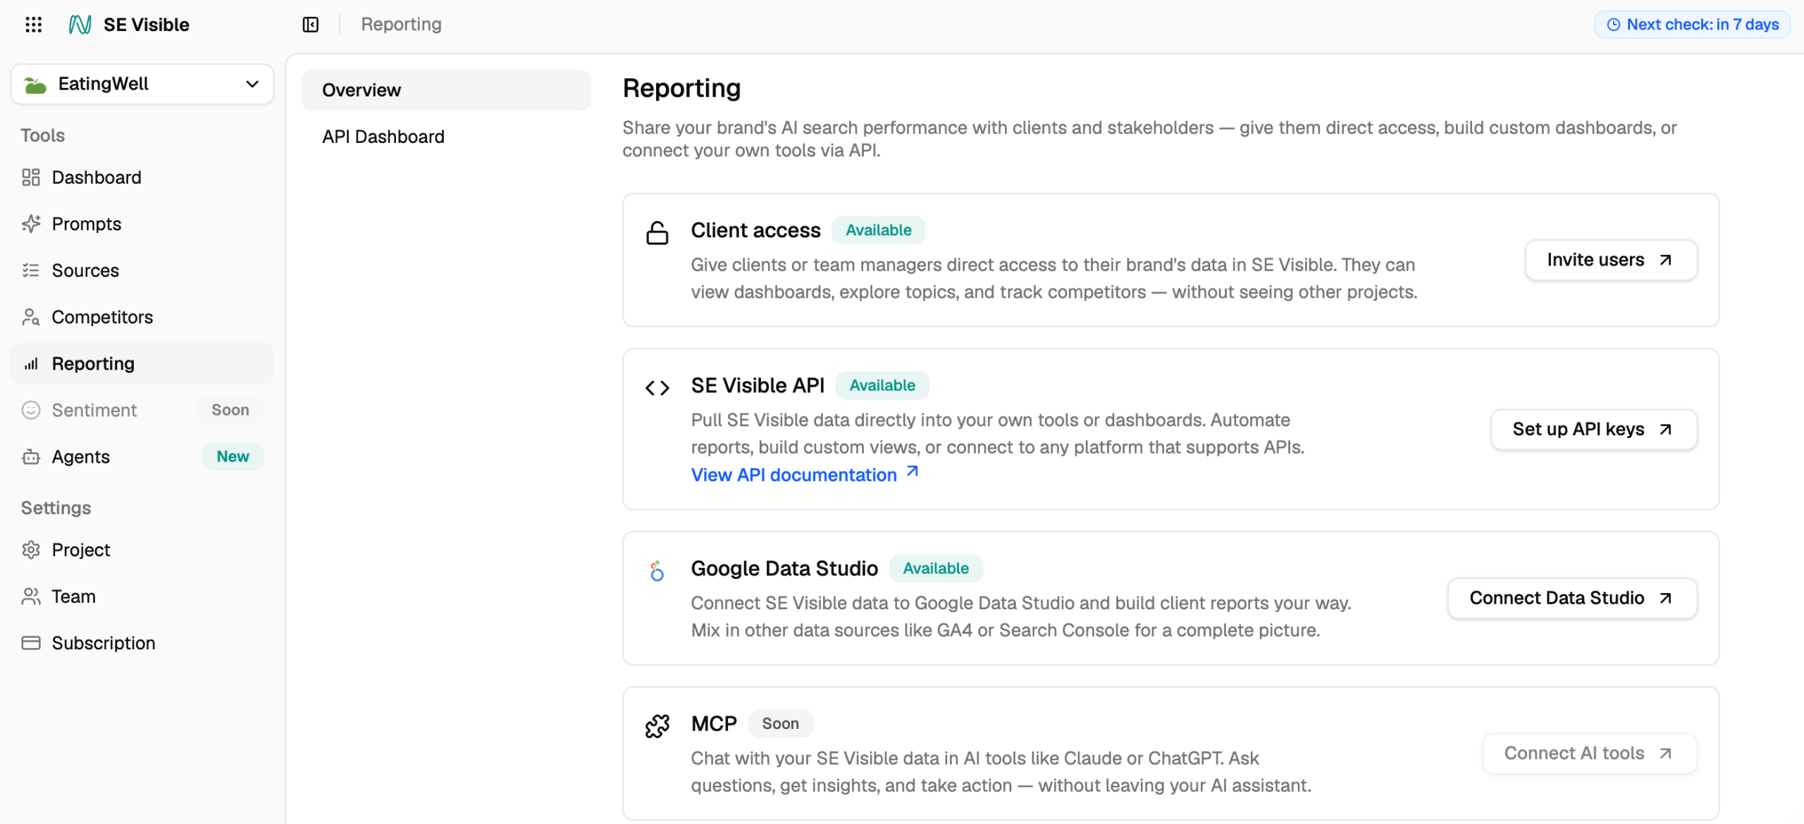Expand the EatingWell project dropdown
This screenshot has width=1804, height=824.
click(142, 84)
